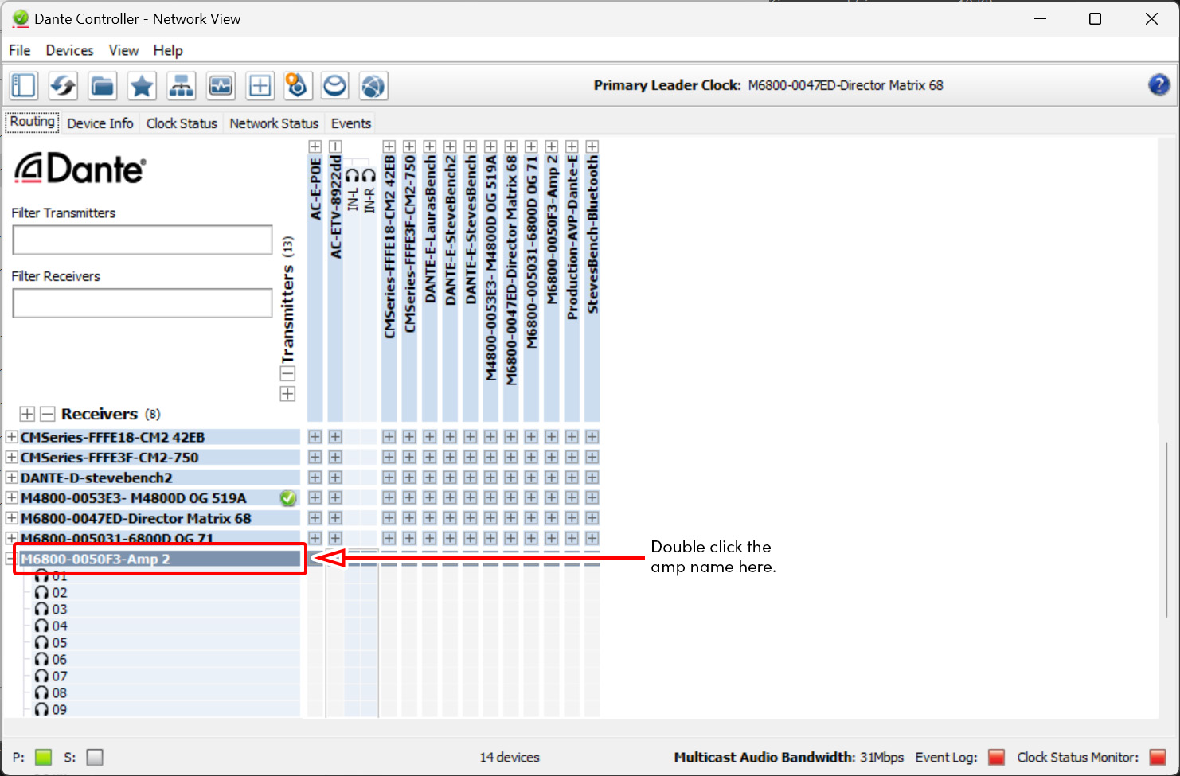Expand all transmitters with plus button
The height and width of the screenshot is (776, 1180).
(x=287, y=394)
